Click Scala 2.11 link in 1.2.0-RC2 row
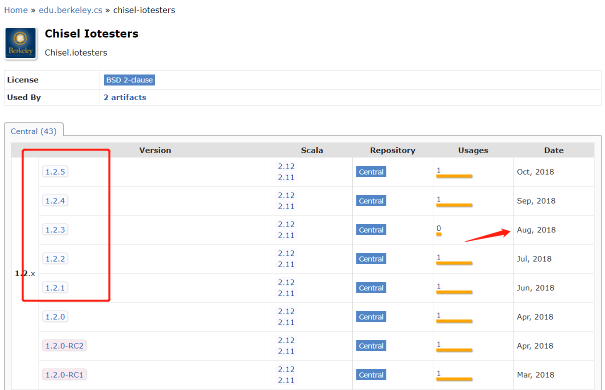The height and width of the screenshot is (390, 605). [x=286, y=351]
